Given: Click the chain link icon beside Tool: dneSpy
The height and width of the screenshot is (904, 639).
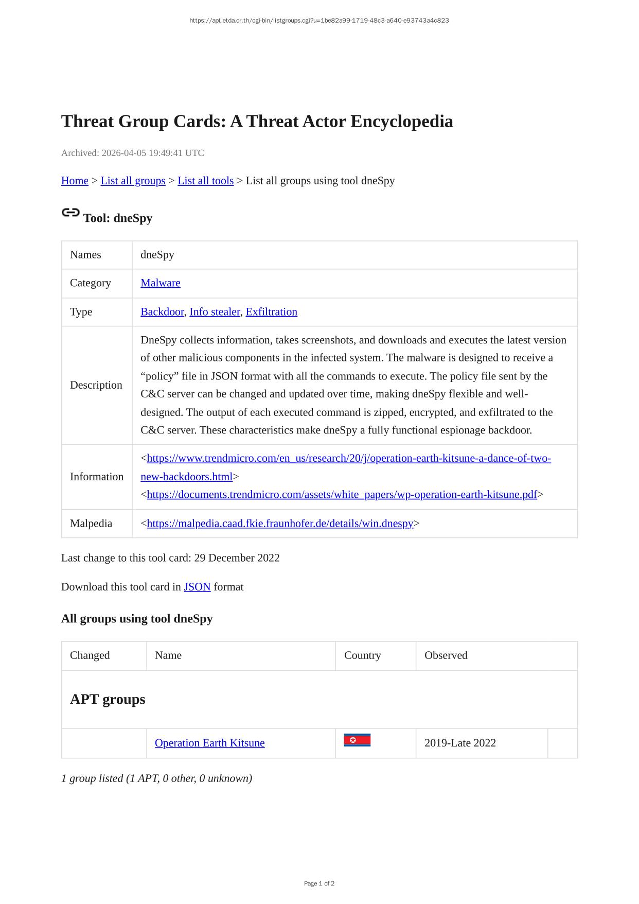Looking at the screenshot, I should (x=70, y=213).
